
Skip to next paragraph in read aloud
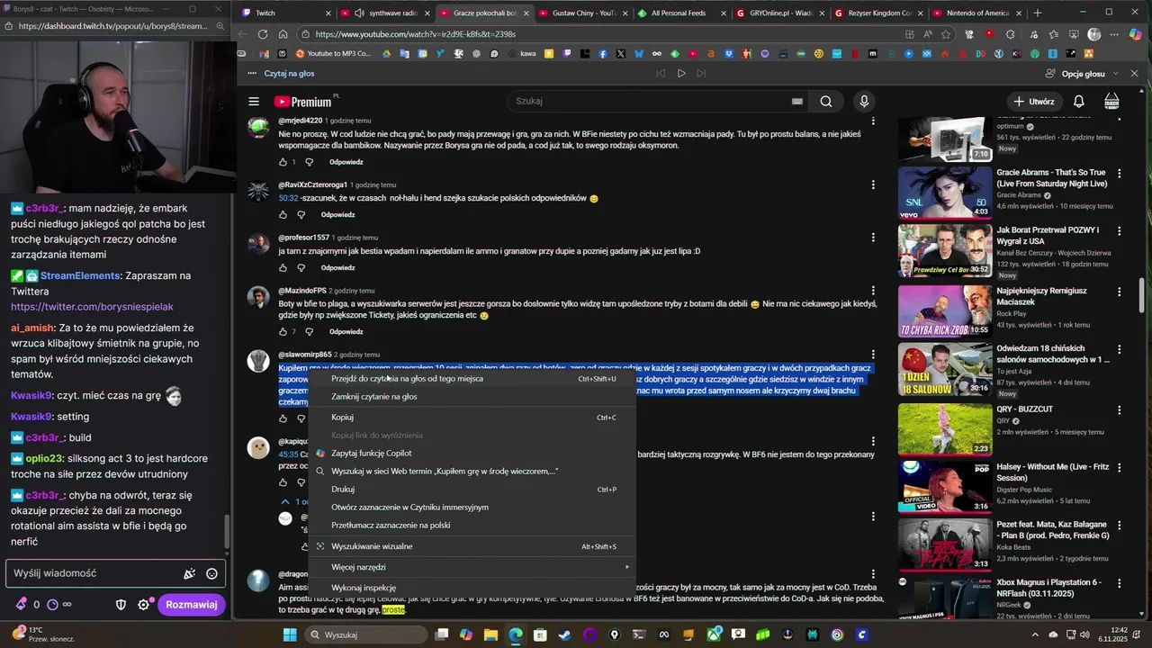click(x=702, y=74)
